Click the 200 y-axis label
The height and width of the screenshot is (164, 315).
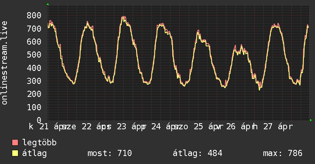[34, 94]
